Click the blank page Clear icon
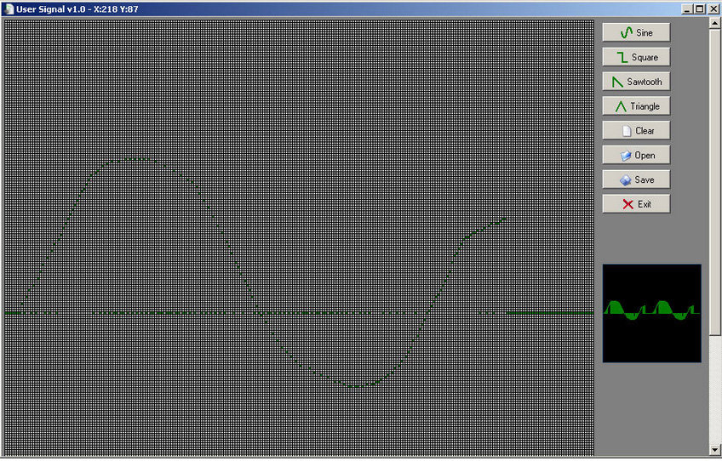 point(627,131)
